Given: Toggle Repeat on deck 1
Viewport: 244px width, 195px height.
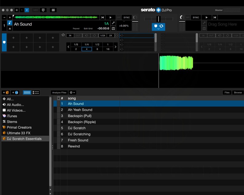Looking at the screenshot, I should pyautogui.click(x=76, y=29).
